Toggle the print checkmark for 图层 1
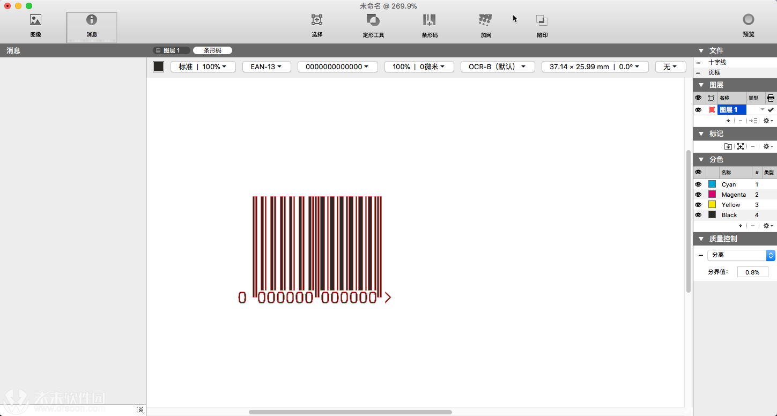777x416 pixels. (x=771, y=109)
